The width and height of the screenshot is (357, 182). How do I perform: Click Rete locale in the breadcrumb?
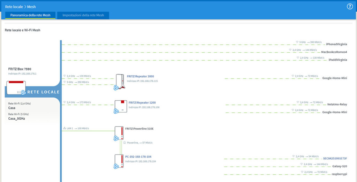coord(14,7)
